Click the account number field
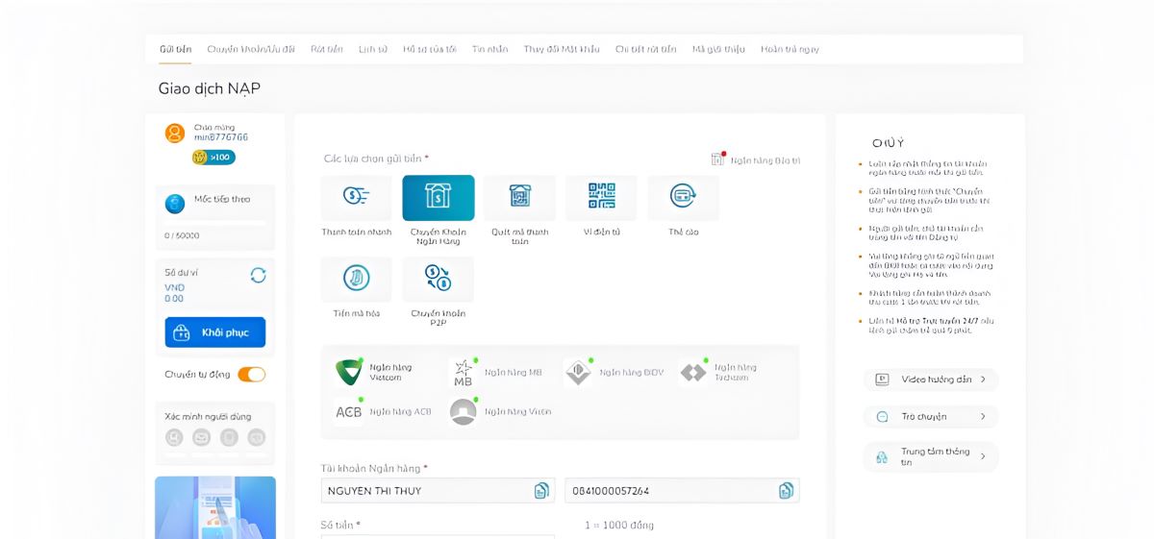Viewport: 1154px width, 539px height. 682,491
